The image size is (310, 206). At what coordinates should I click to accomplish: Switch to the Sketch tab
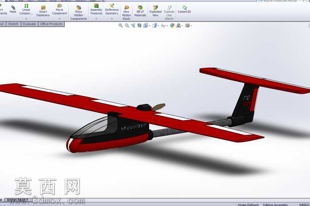point(13,24)
